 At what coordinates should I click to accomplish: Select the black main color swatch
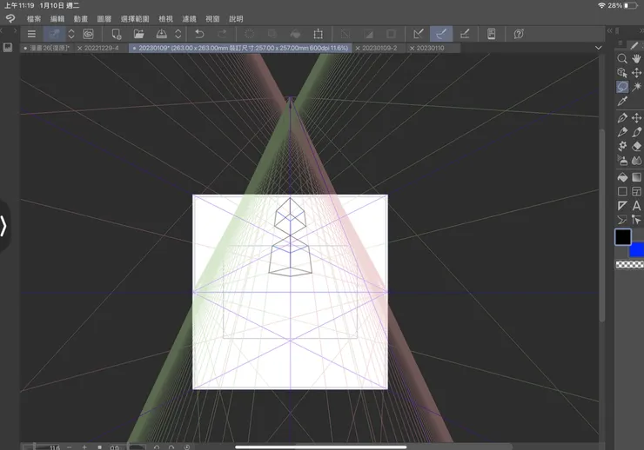(623, 237)
